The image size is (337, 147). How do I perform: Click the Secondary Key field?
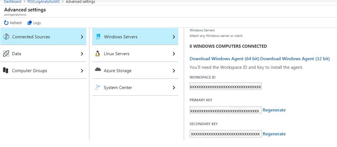pos(226,134)
